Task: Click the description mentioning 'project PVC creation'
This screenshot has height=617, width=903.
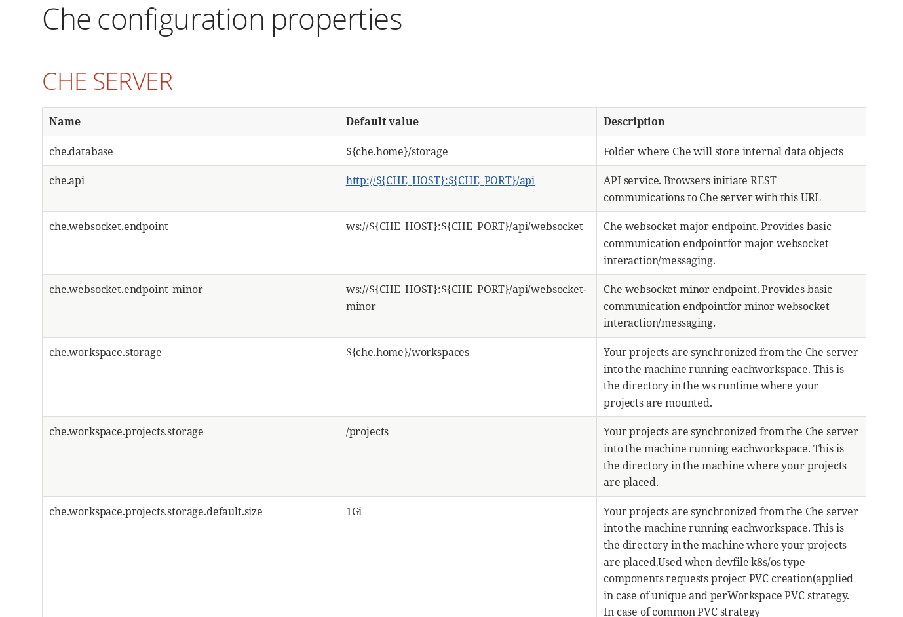Action: click(x=731, y=557)
